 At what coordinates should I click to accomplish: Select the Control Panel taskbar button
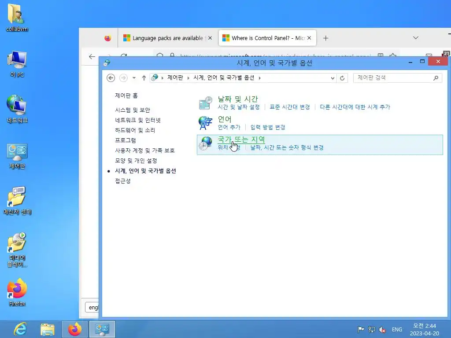coord(102,329)
